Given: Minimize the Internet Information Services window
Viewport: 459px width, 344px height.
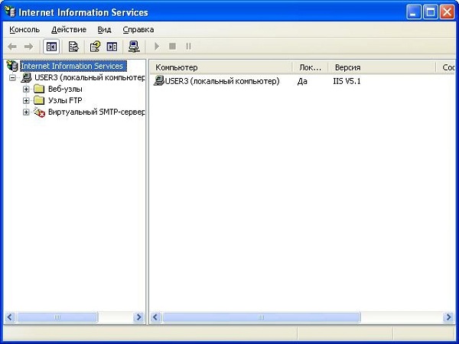Looking at the screenshot, I should pos(414,12).
